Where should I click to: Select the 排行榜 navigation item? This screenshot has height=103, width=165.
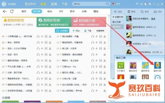coord(37,12)
